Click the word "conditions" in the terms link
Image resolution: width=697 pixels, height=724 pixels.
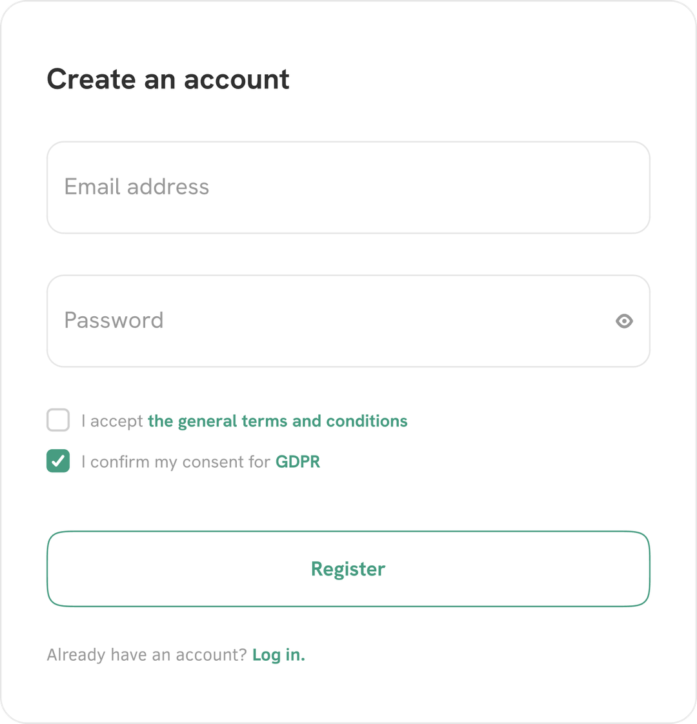pos(367,421)
